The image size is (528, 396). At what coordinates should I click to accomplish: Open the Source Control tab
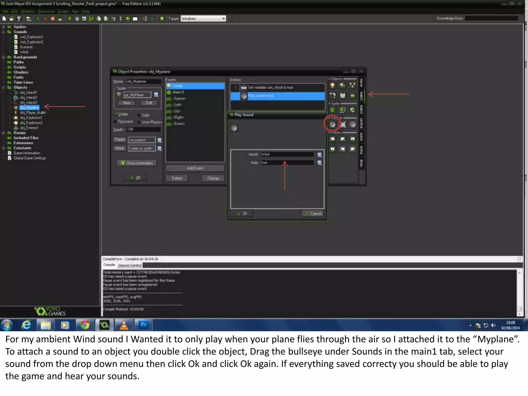(130, 265)
